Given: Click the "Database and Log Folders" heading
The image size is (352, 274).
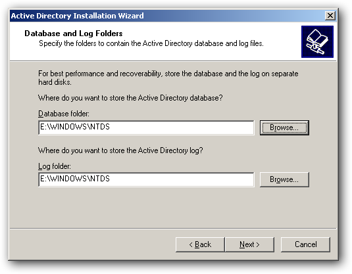Looking at the screenshot, I should tap(74, 34).
